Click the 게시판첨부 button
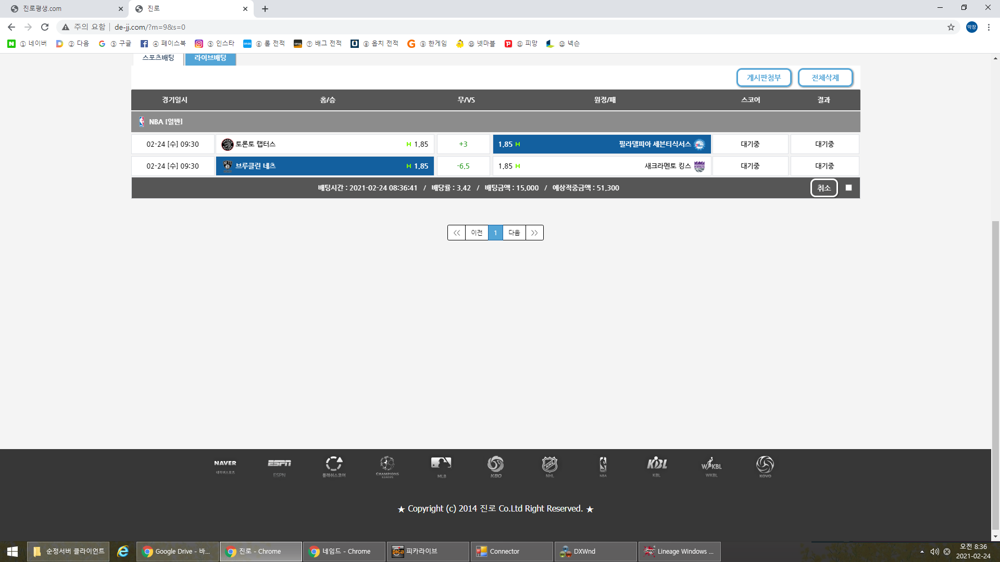The width and height of the screenshot is (1000, 562). coord(764,78)
